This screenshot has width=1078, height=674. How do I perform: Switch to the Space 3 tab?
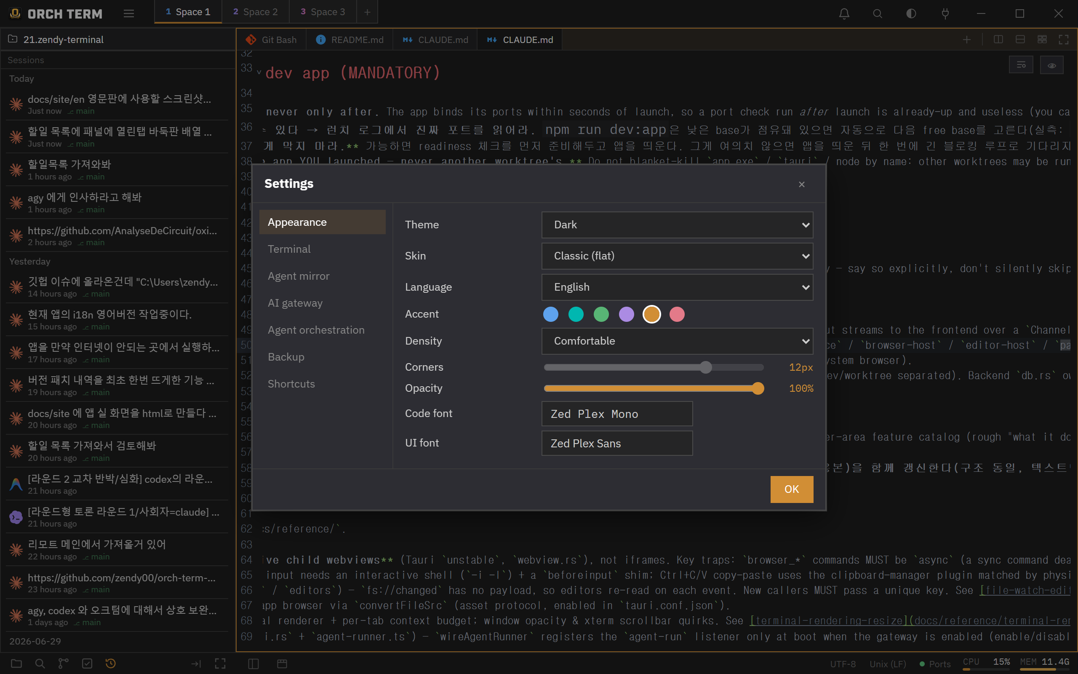click(323, 12)
